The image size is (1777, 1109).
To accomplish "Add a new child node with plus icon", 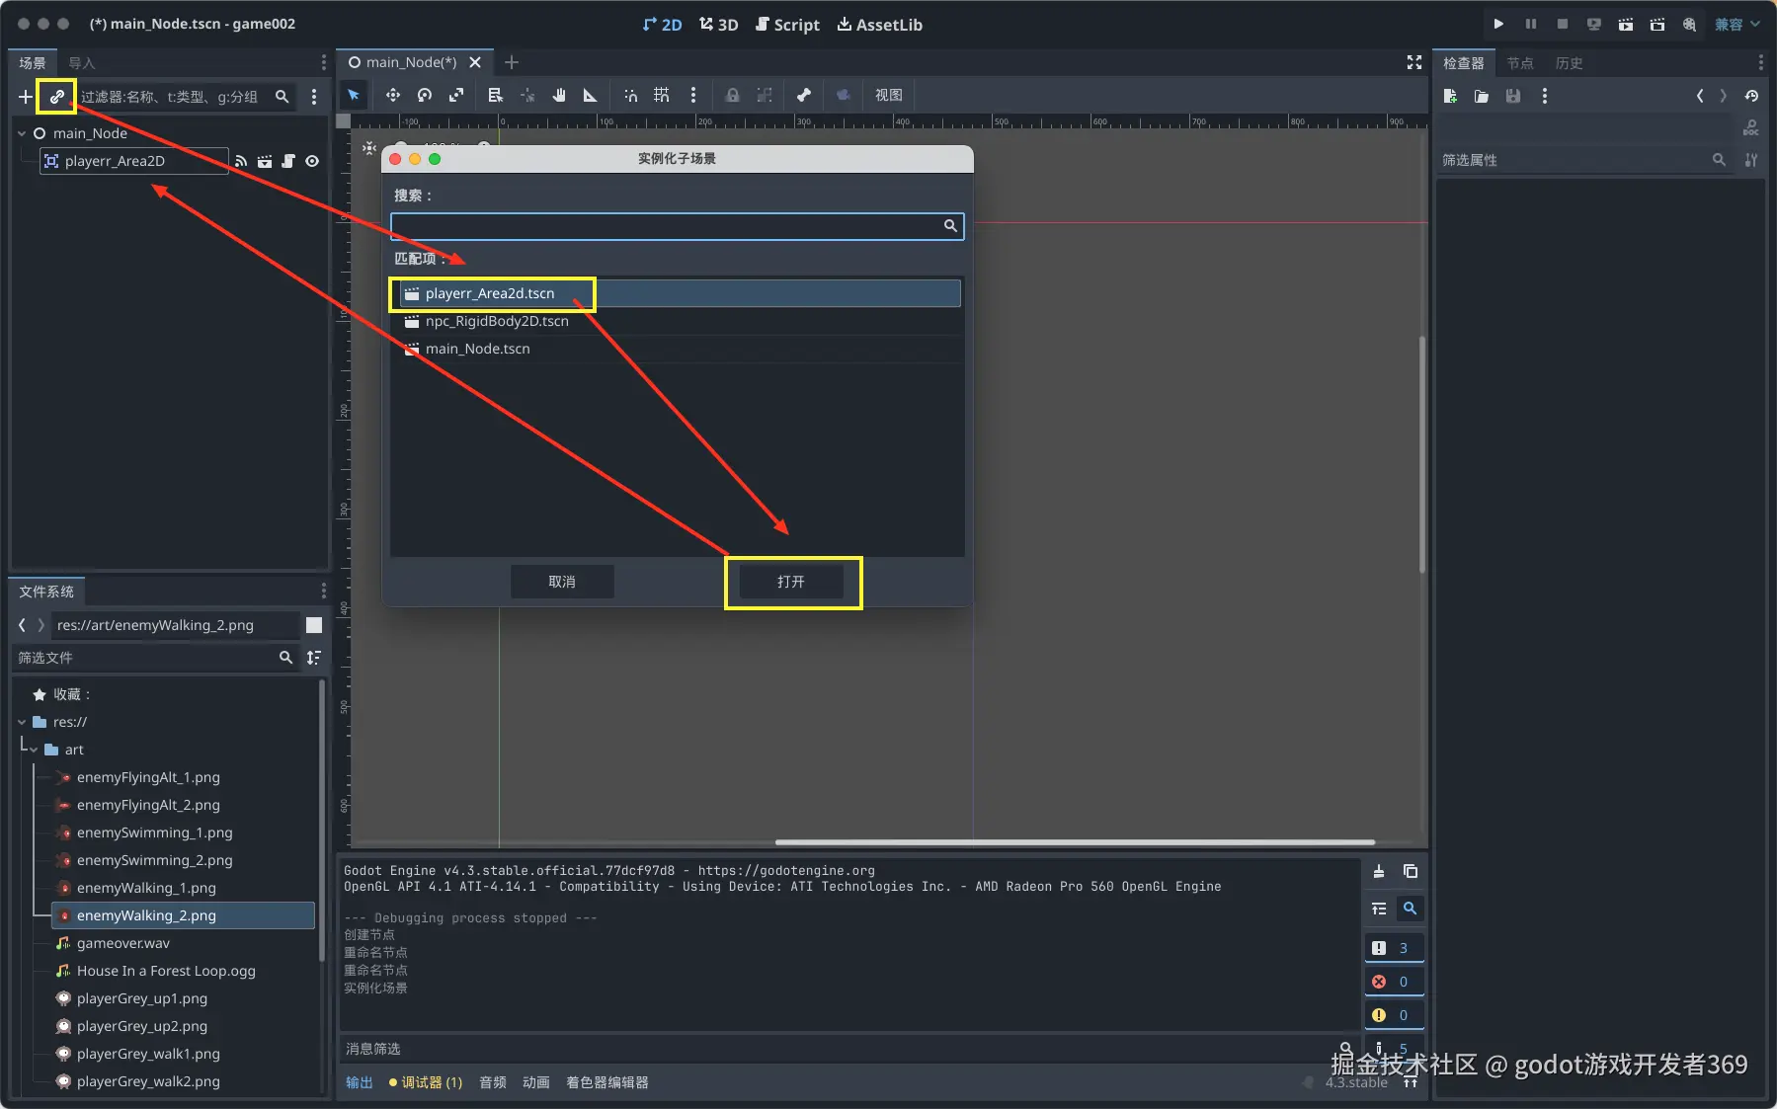I will pos(25,97).
